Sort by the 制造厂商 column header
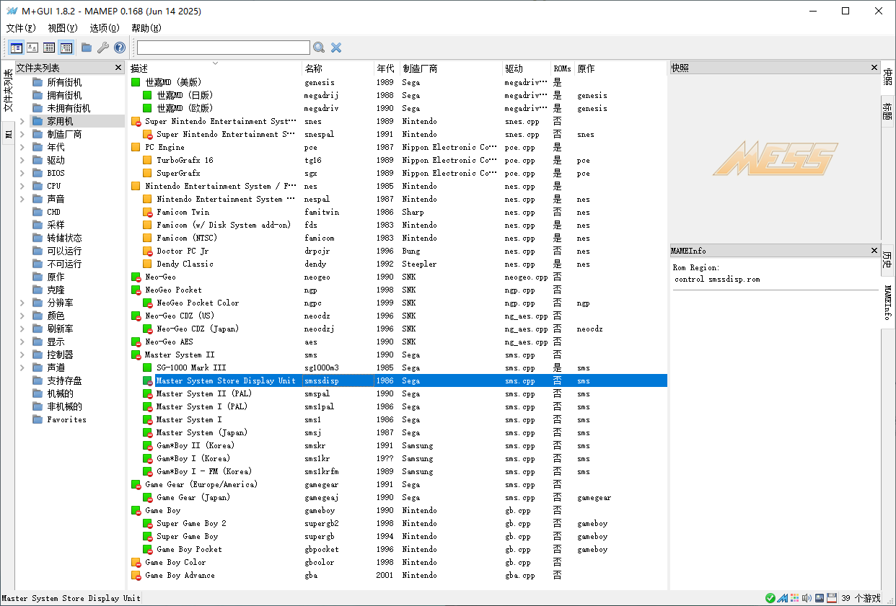This screenshot has height=606, width=896. [450, 68]
